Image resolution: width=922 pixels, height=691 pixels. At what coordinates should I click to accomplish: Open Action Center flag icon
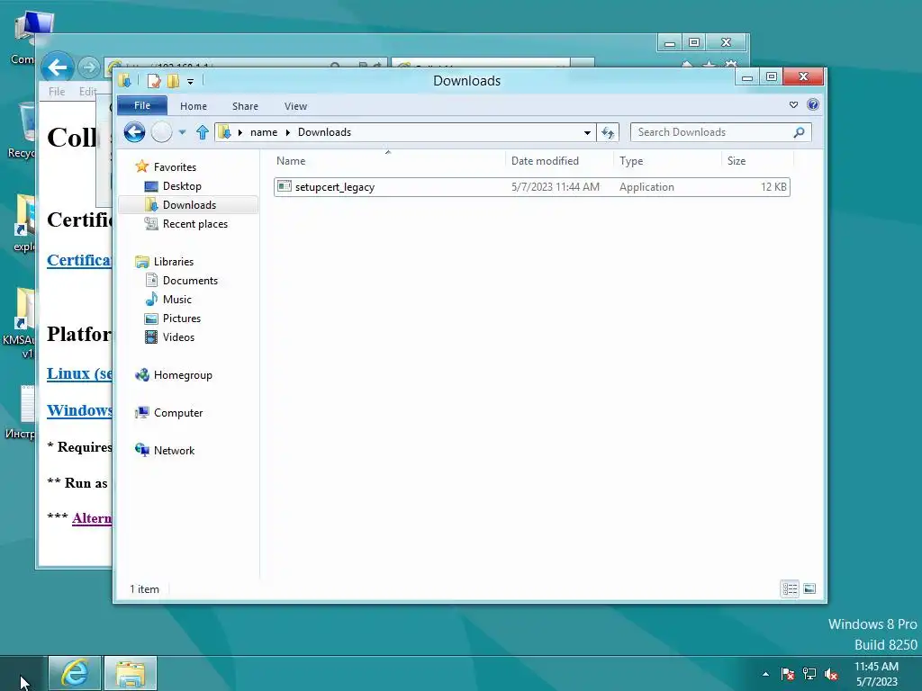pos(787,674)
